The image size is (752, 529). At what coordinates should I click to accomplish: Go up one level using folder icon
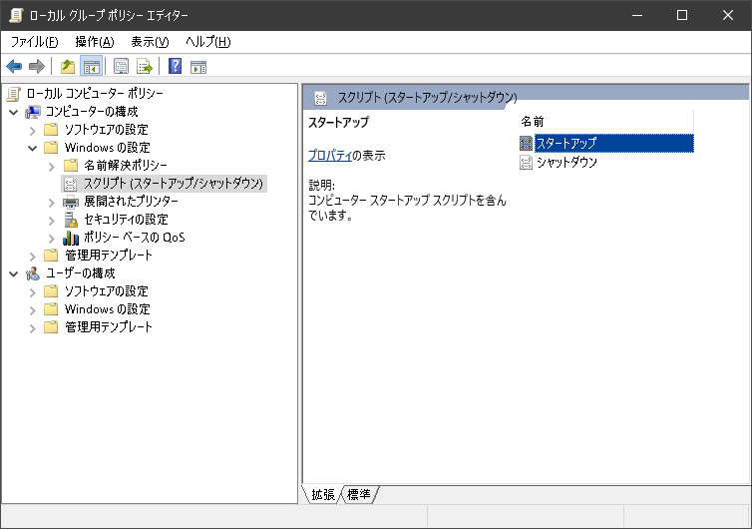68,66
